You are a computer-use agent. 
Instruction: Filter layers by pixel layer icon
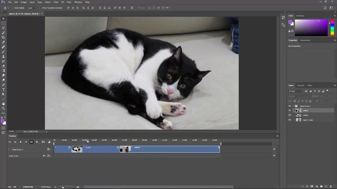coord(306,91)
